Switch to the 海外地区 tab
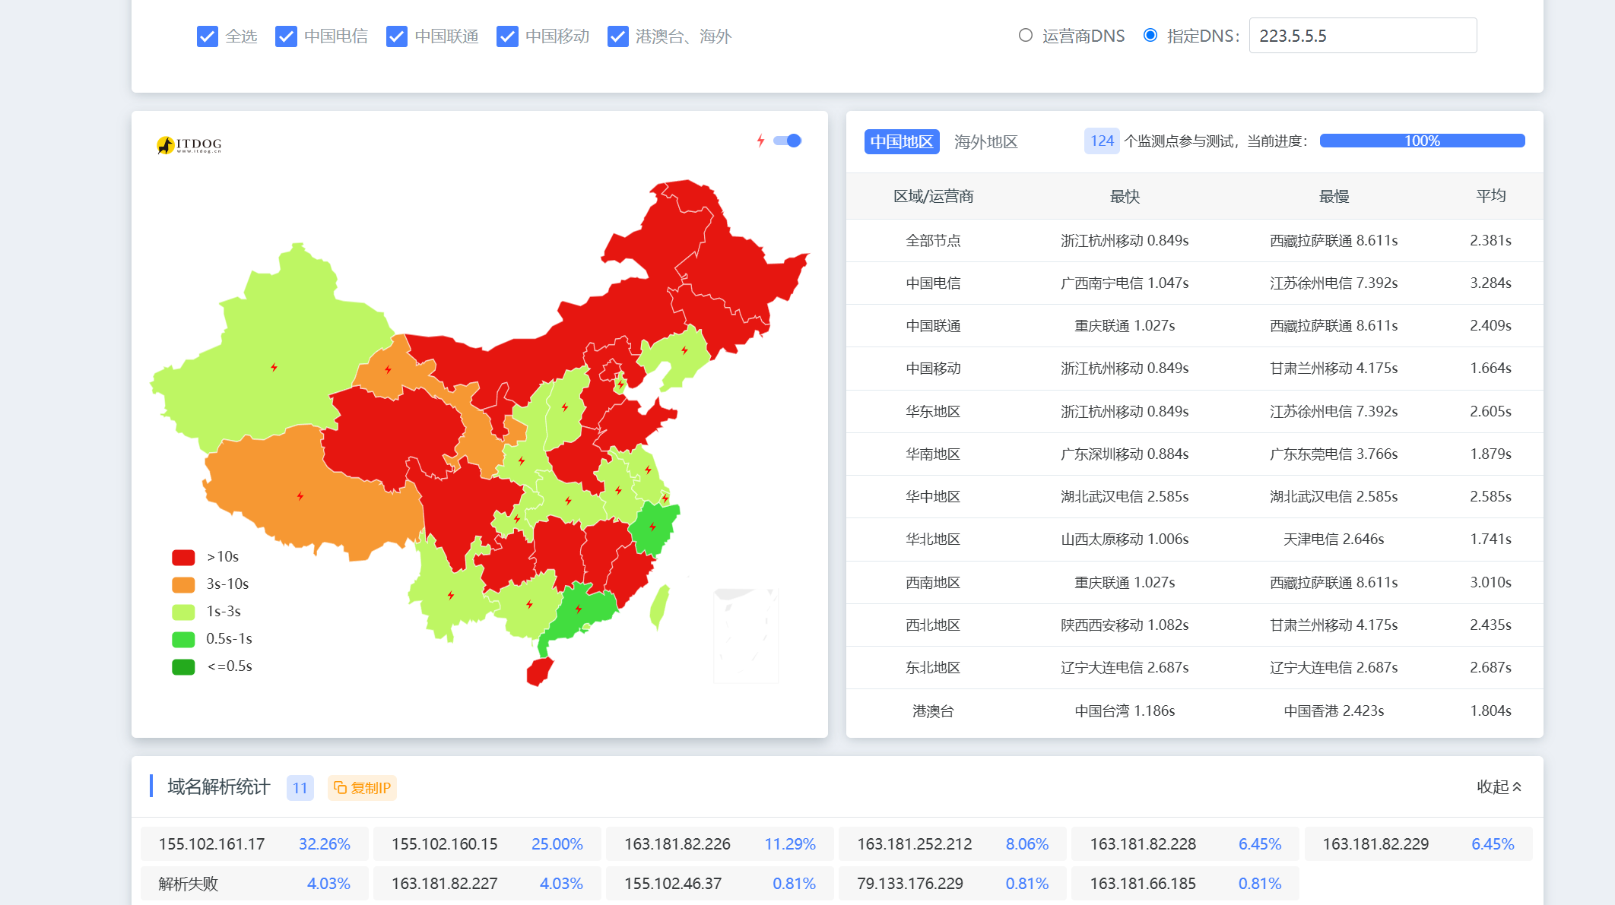The image size is (1615, 905). click(x=985, y=141)
